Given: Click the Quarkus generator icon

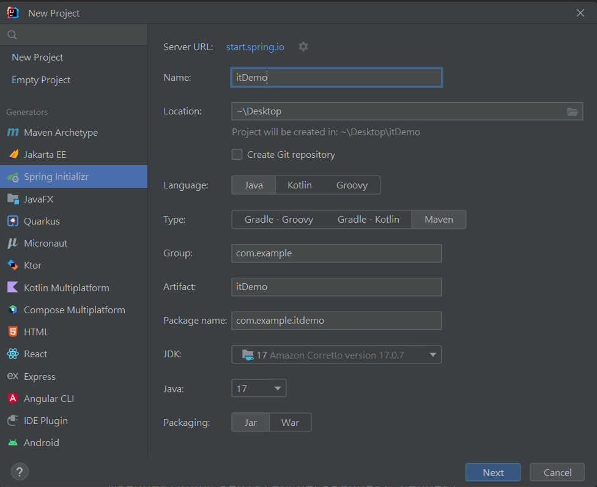Looking at the screenshot, I should (13, 221).
